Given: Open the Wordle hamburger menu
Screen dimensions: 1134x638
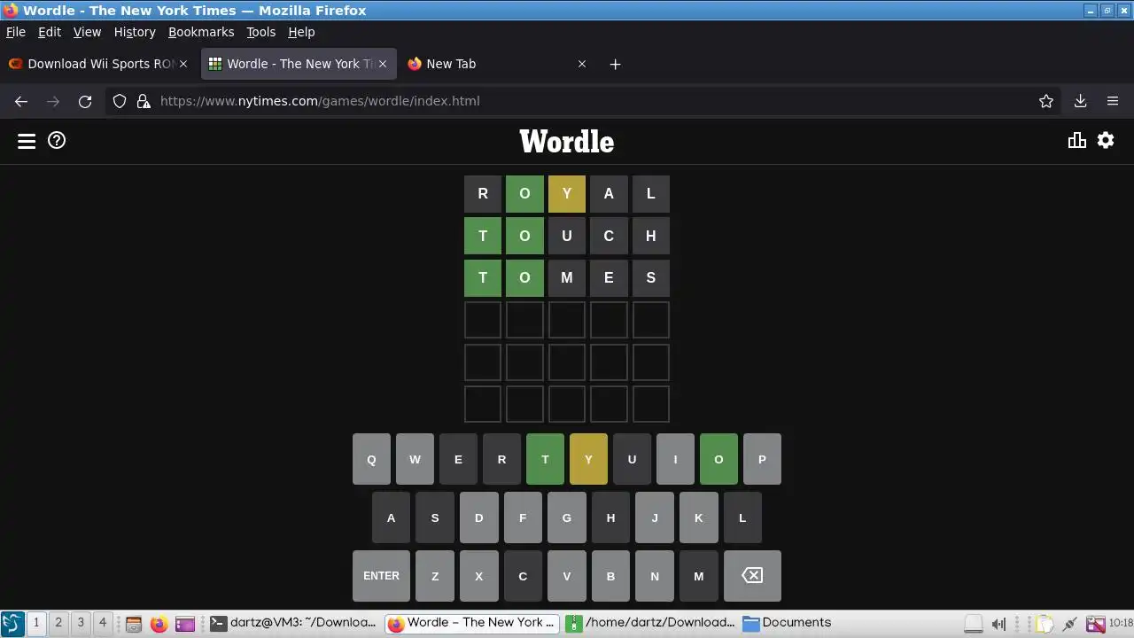Looking at the screenshot, I should pyautogui.click(x=27, y=141).
